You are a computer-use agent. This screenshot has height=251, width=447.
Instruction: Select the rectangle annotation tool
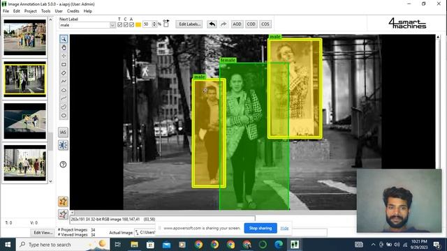[x=64, y=65]
